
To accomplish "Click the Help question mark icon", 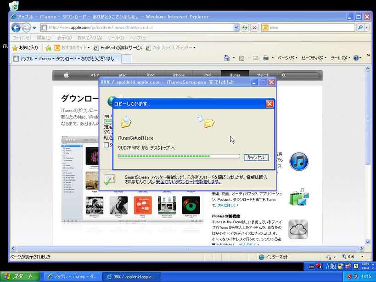I will (x=356, y=58).
